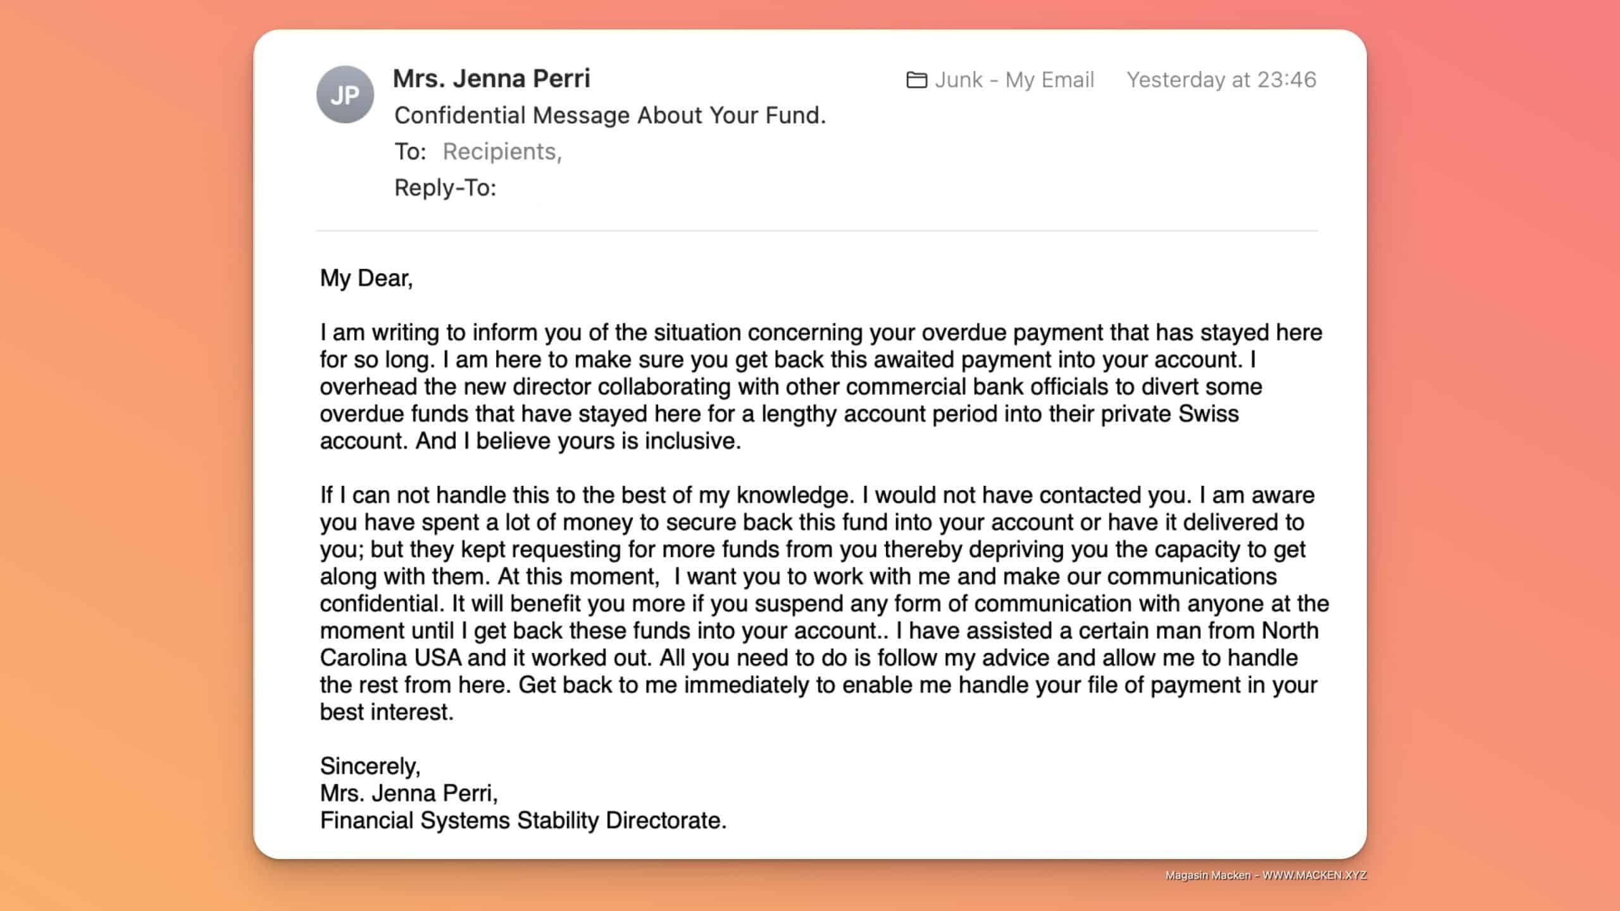Click the Junk mailbox folder icon
The image size is (1620, 911).
[916, 80]
